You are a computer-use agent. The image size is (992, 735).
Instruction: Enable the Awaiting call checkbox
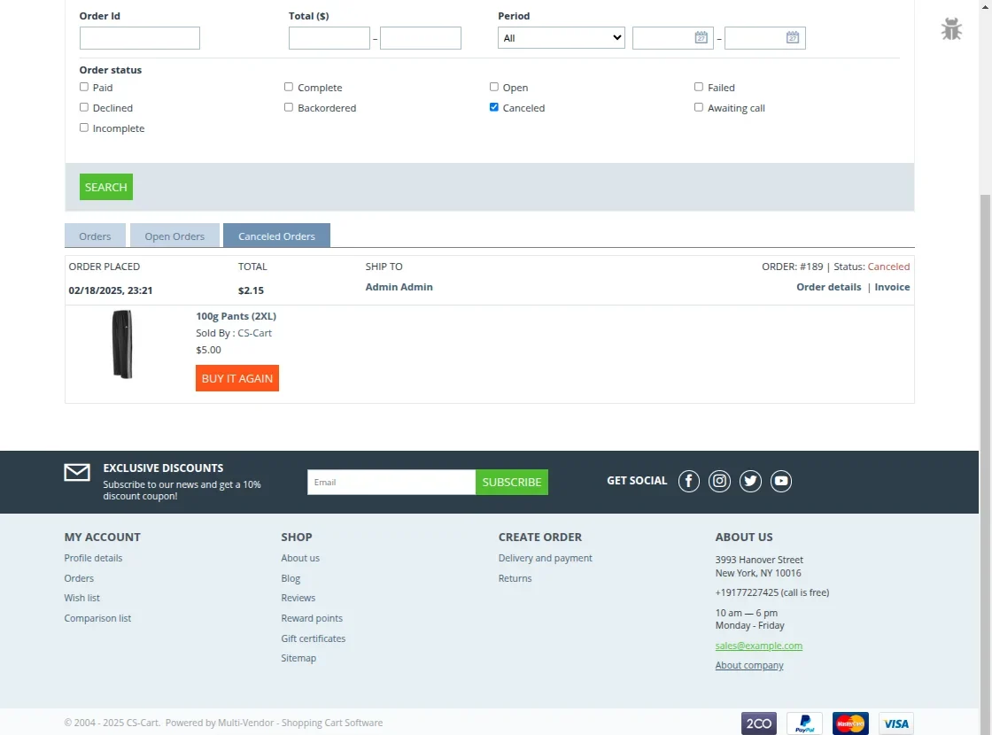coord(699,107)
